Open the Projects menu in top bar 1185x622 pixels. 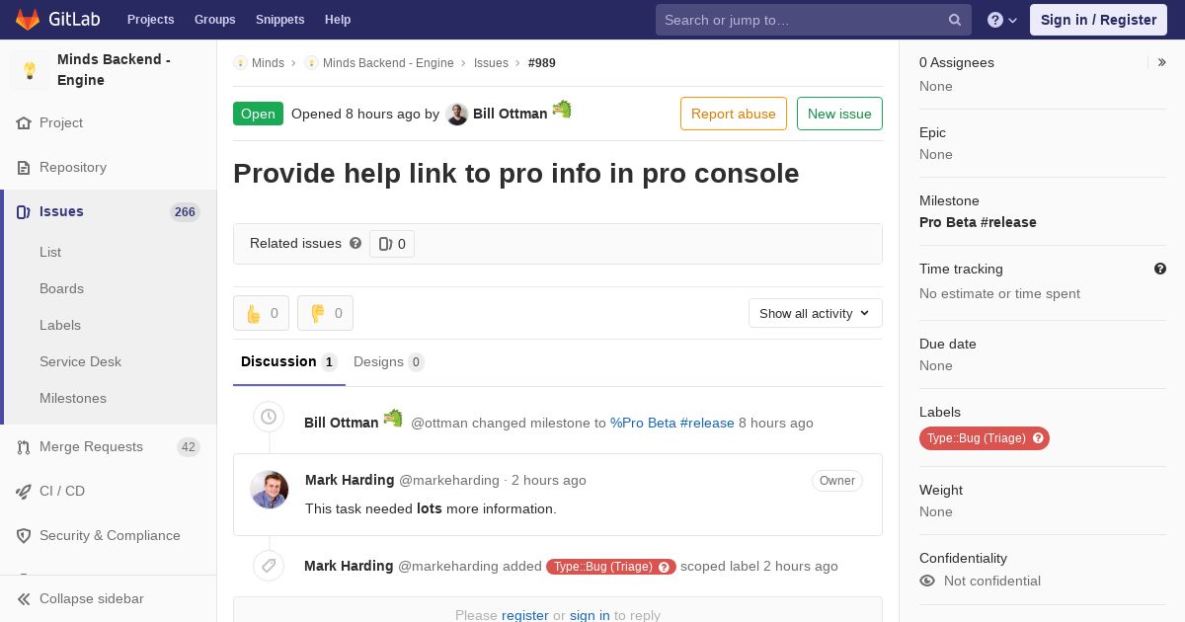pyautogui.click(x=151, y=20)
